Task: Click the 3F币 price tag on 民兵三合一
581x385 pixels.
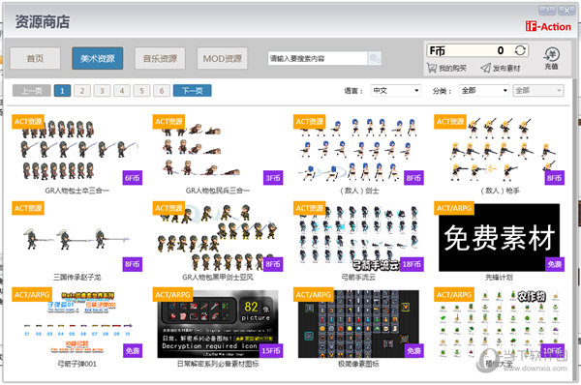Action: tap(273, 178)
